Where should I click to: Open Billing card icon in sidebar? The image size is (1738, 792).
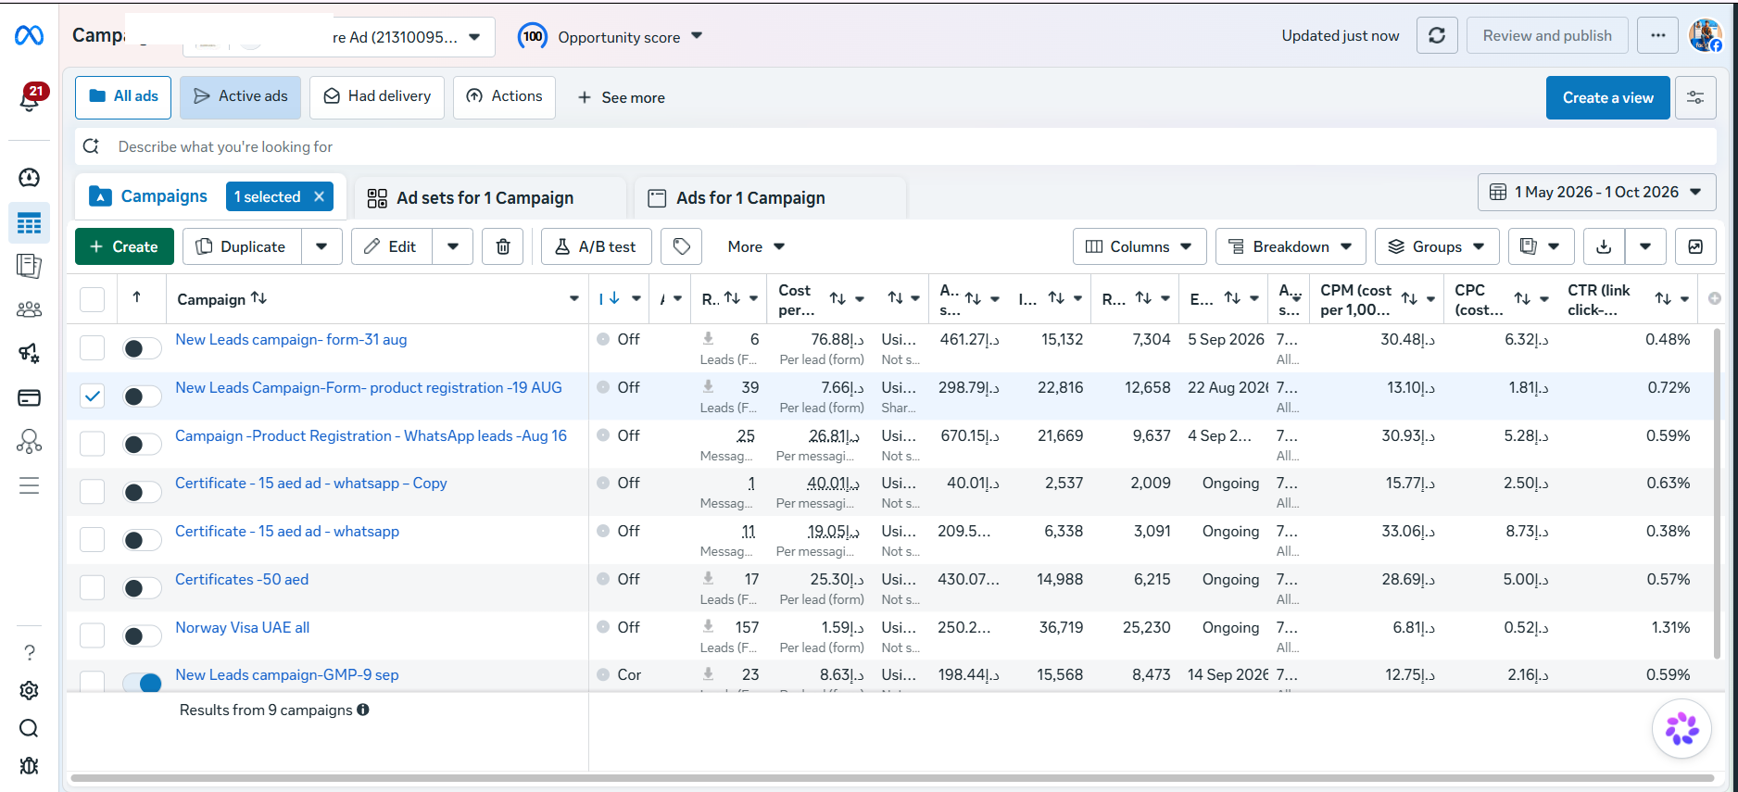click(29, 397)
